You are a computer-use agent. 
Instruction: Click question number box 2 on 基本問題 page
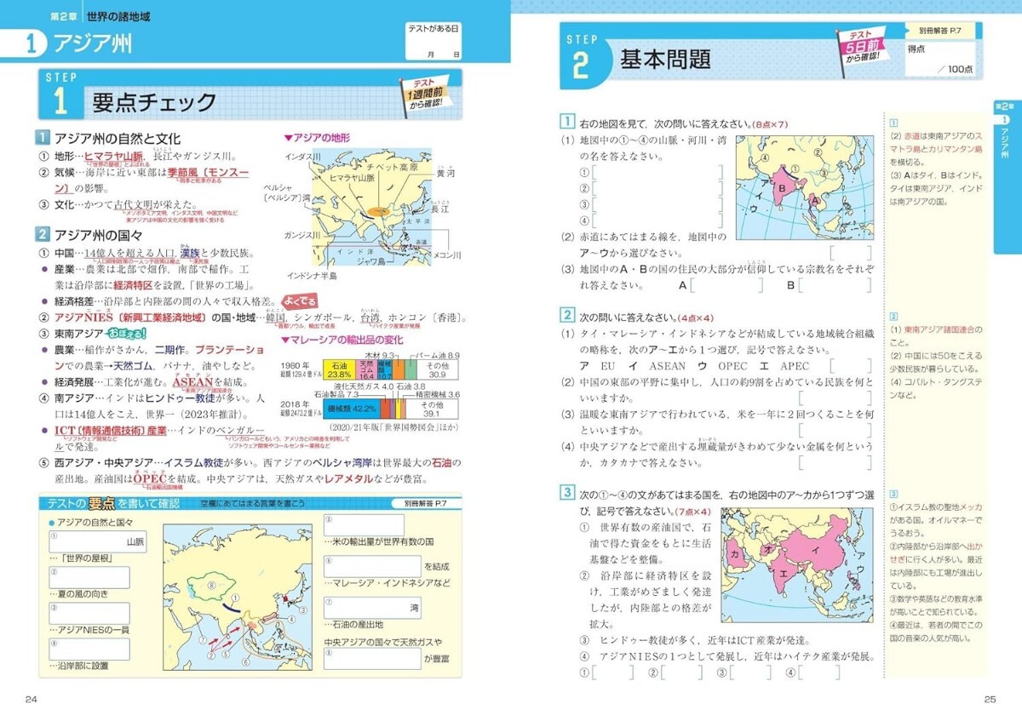[566, 316]
